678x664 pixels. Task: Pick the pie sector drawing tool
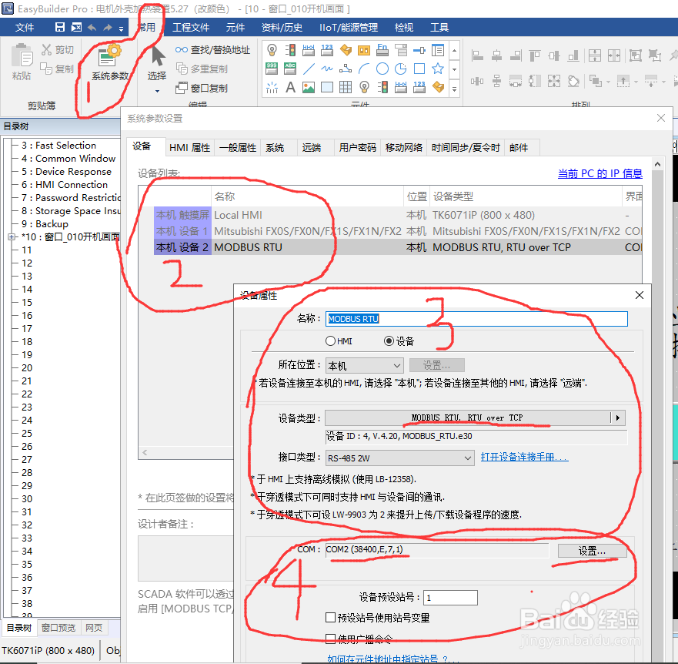tap(401, 69)
